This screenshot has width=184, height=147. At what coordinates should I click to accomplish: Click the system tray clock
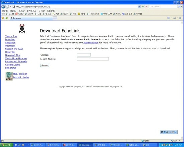[x=178, y=145]
